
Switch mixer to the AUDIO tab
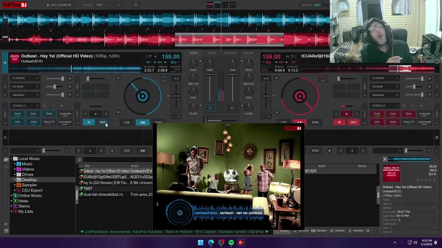[x=193, y=53]
